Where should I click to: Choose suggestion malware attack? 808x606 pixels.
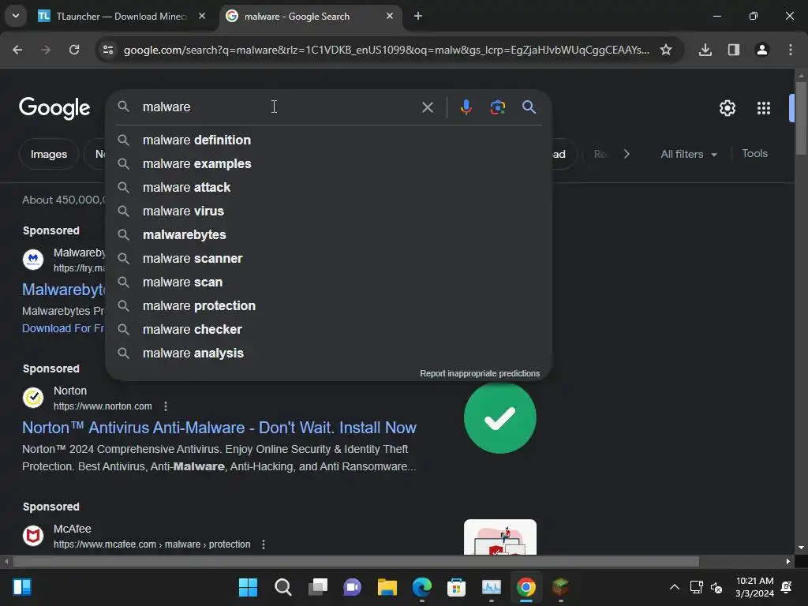(328, 188)
